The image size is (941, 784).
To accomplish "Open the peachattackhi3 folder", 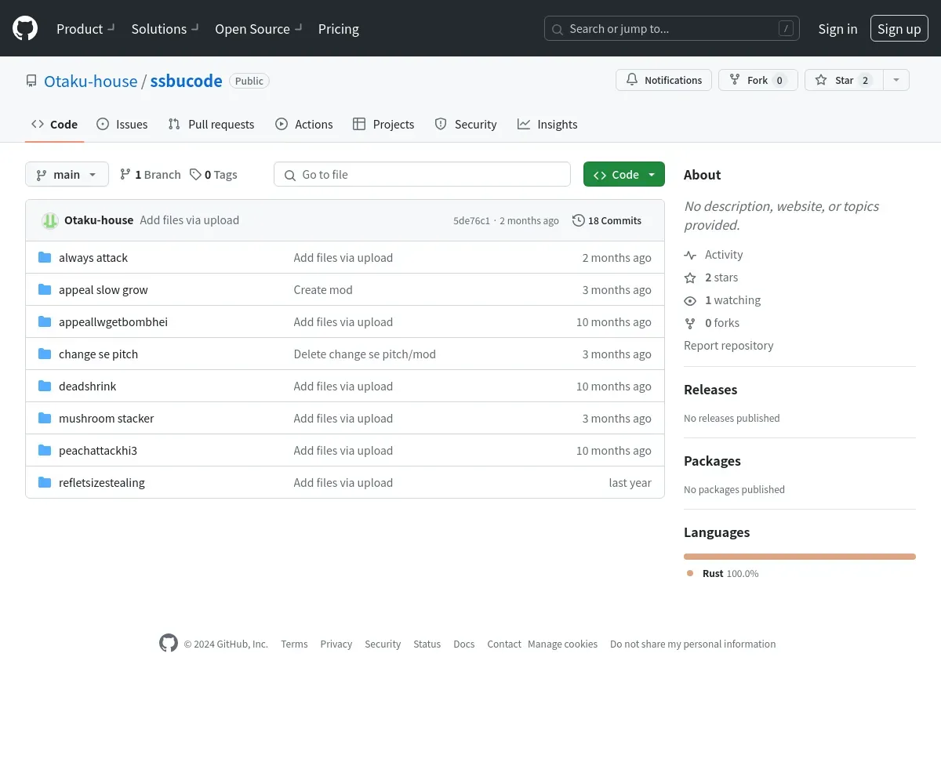I will (98, 450).
